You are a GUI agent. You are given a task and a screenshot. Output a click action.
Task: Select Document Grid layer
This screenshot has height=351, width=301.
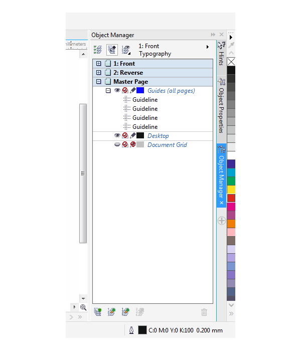167,145
